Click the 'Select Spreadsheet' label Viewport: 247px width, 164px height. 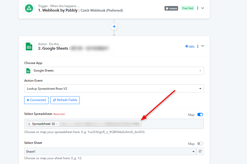pyautogui.click(x=38, y=114)
